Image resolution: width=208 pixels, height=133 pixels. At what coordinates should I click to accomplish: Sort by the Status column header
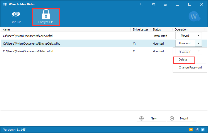[161, 29]
